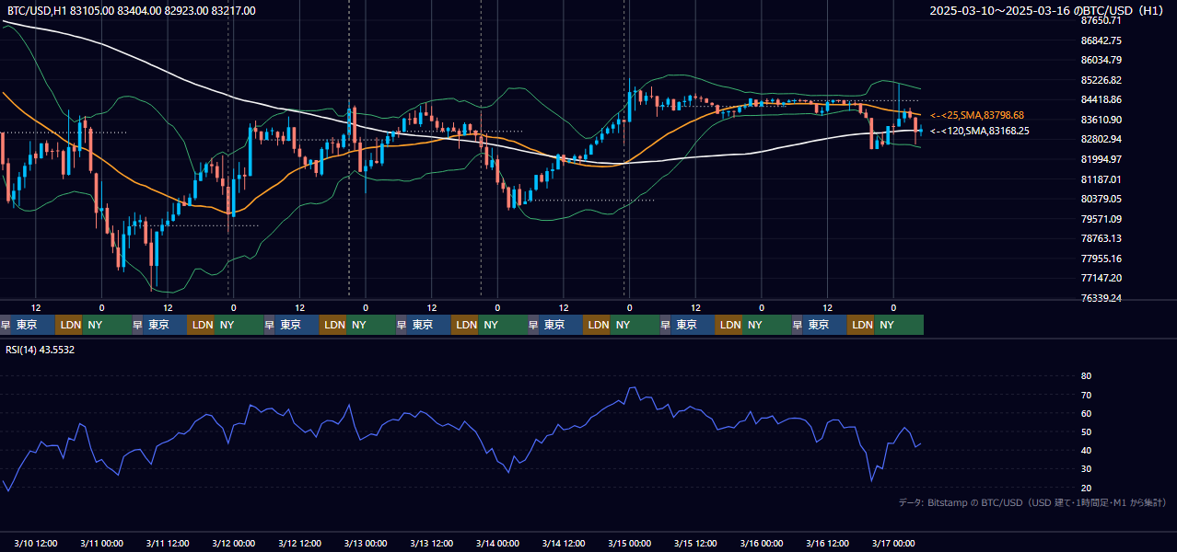This screenshot has height=552, width=1177.
Task: Select the 3/11 00:00 date label
Action: point(102,543)
